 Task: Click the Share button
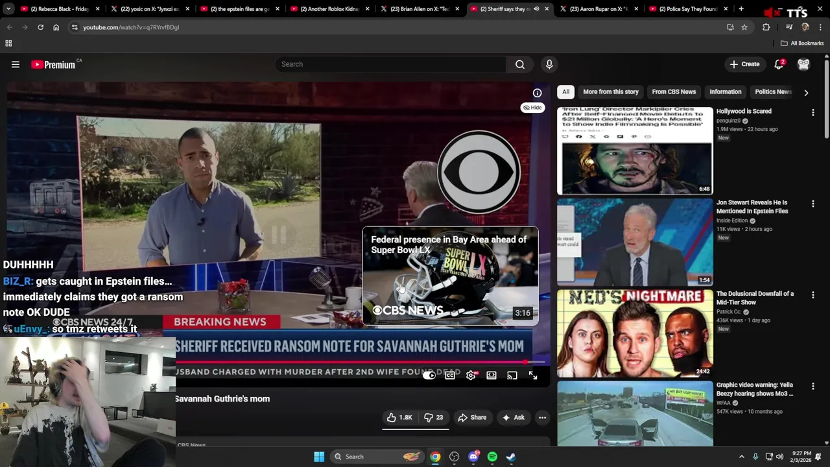coord(472,418)
